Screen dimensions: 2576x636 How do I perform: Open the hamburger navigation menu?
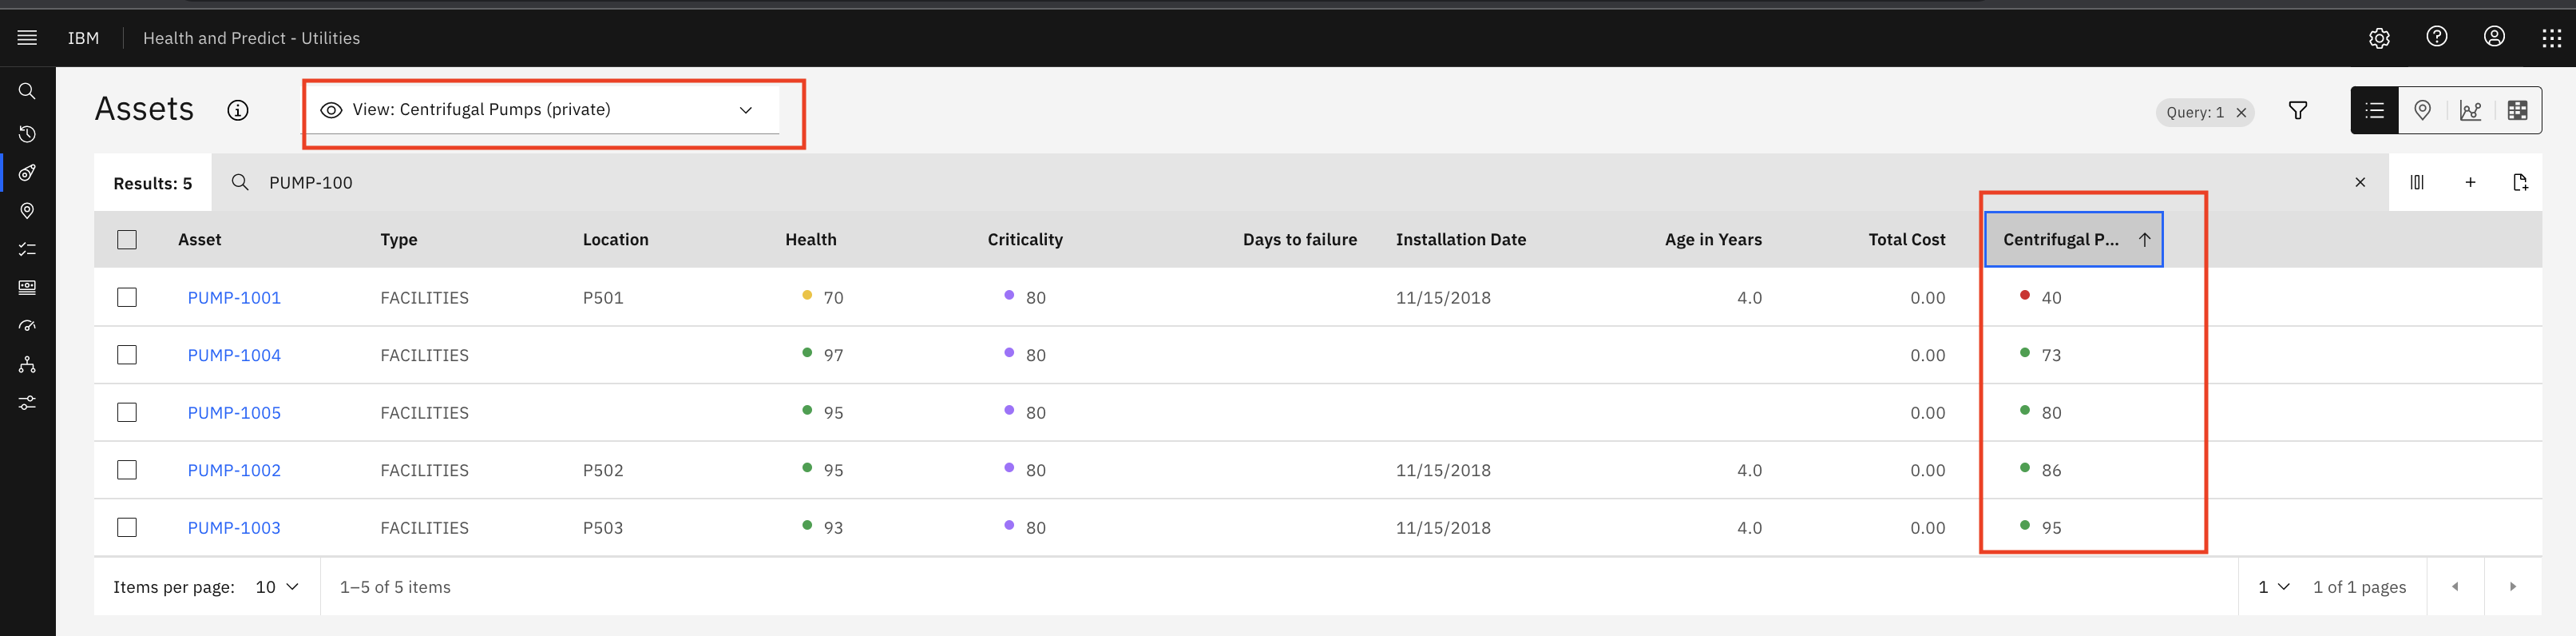pos(27,38)
